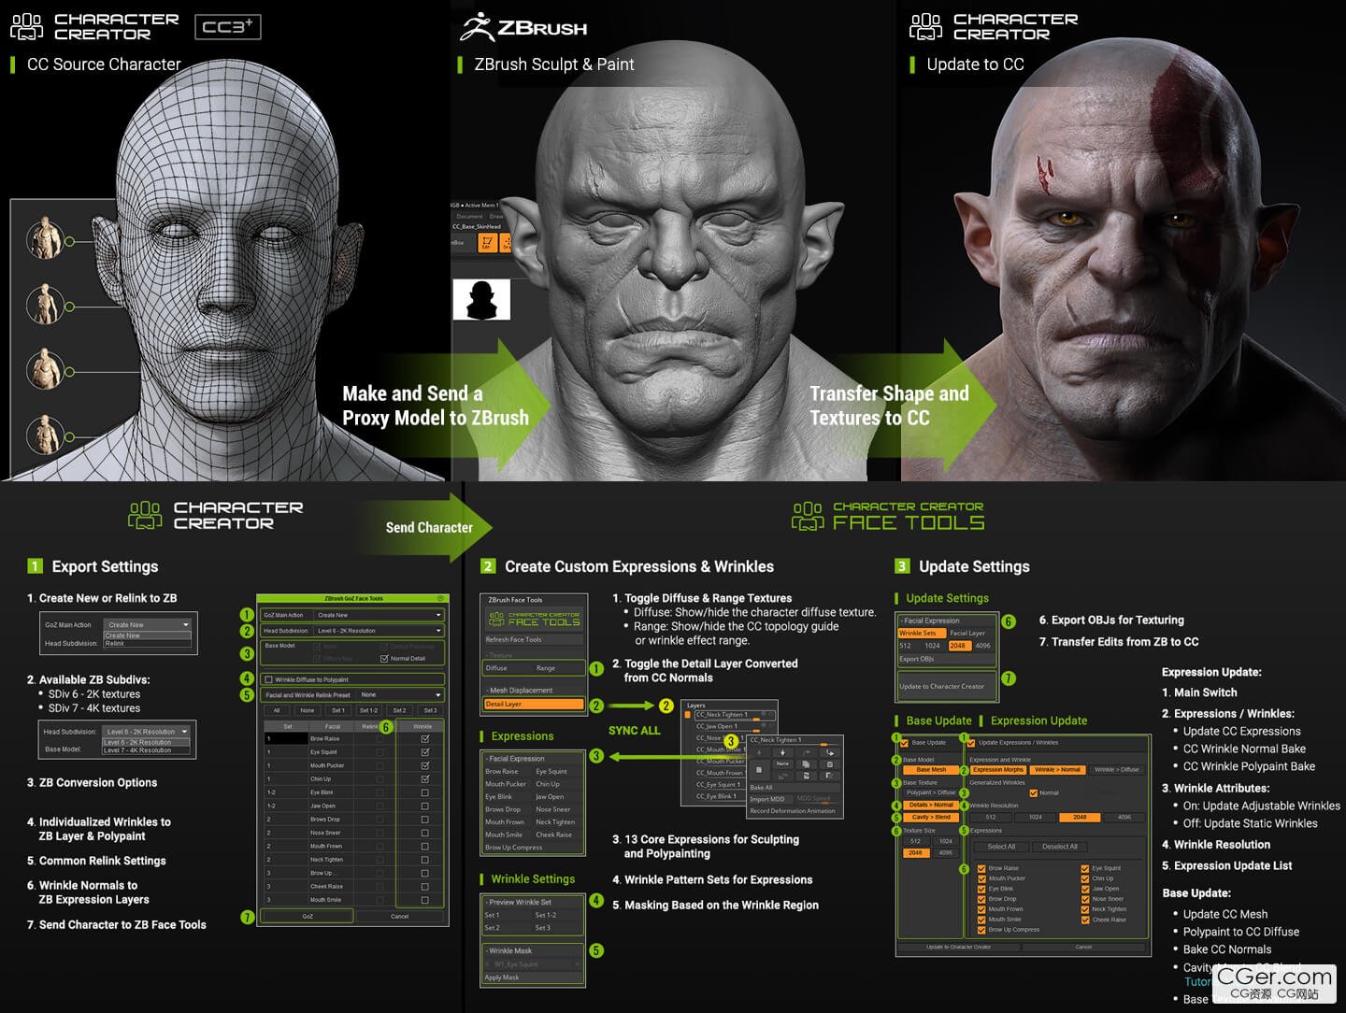
Task: Click the Set 1-2 filter button above the GoZ table
Action: pyautogui.click(x=369, y=710)
